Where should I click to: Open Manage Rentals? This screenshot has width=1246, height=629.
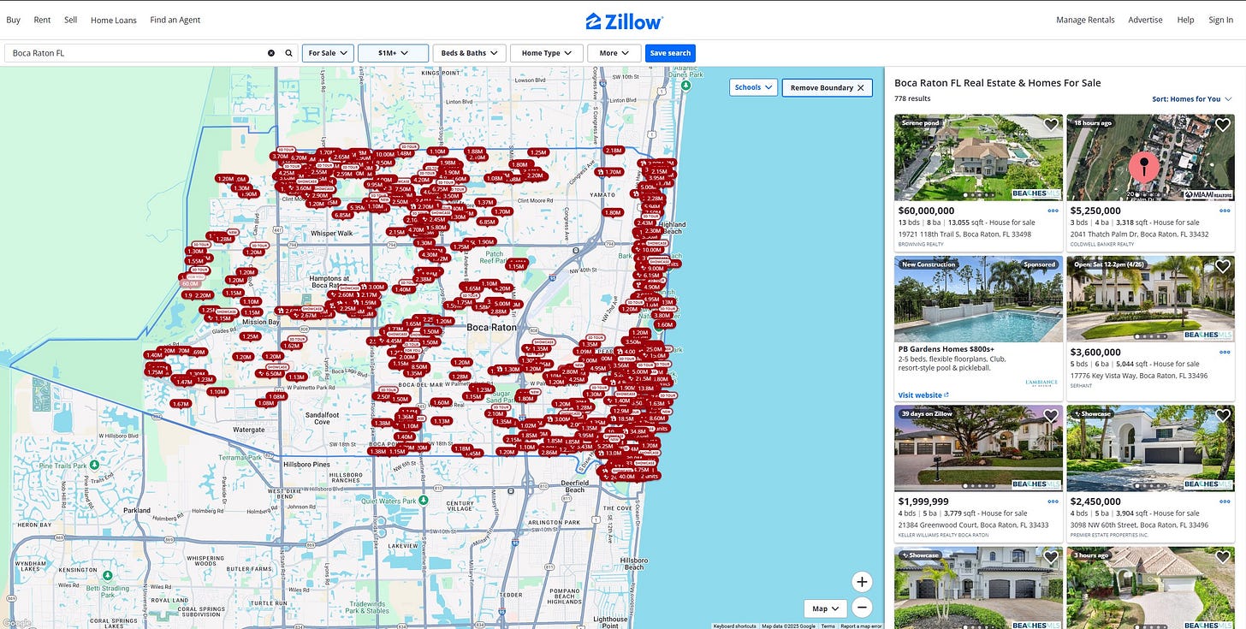point(1085,20)
